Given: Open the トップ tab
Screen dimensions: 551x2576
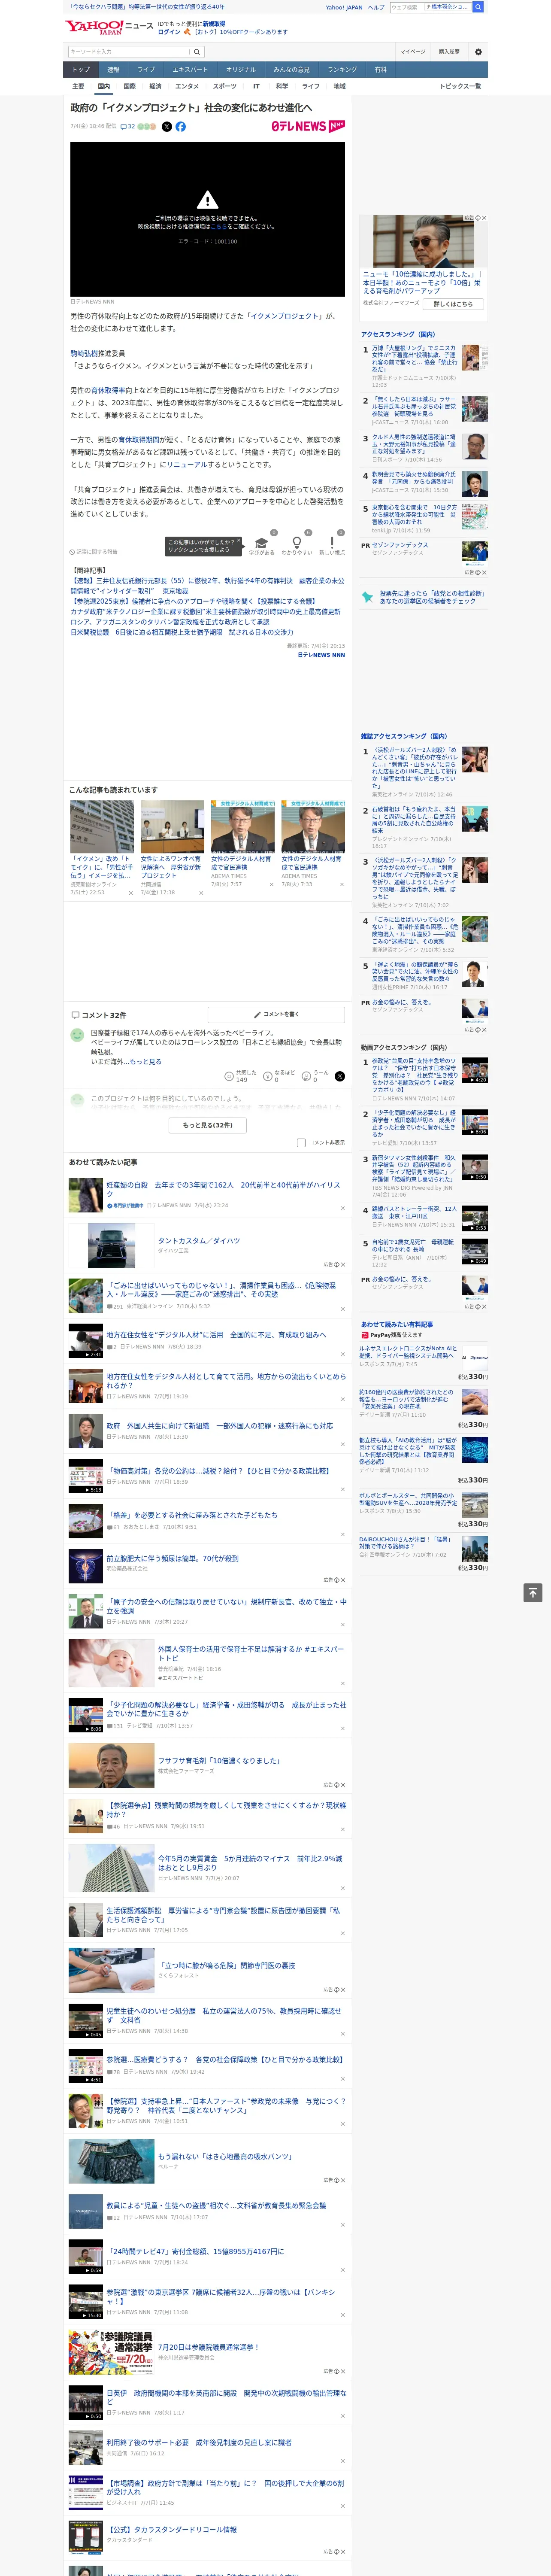Looking at the screenshot, I should click(81, 70).
